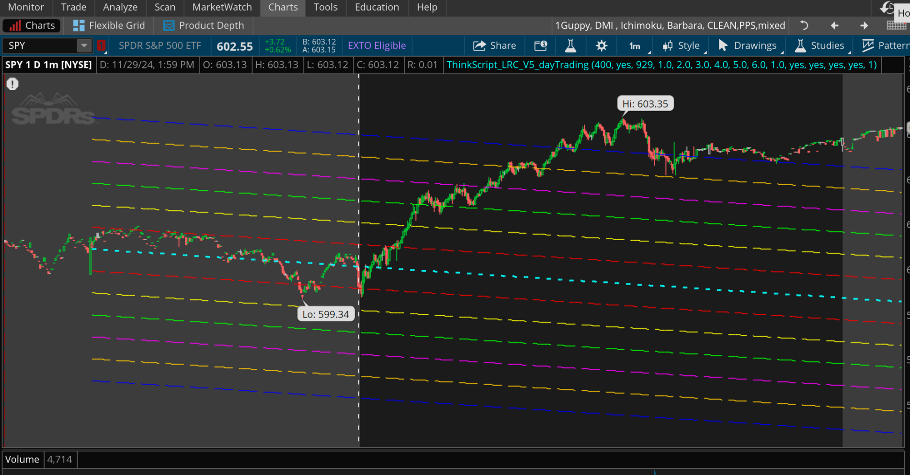Open the Flexible Grid sub-tab
Viewport: 910px width, 475px height.
109,25
